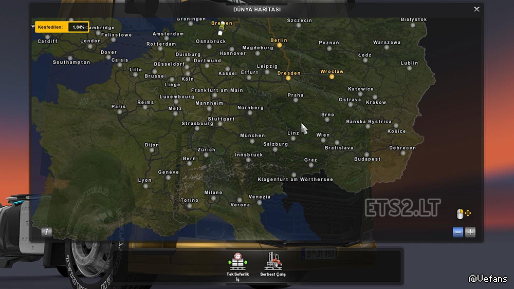Click the Verona city label
This screenshot has height=289, width=514.
click(x=240, y=205)
